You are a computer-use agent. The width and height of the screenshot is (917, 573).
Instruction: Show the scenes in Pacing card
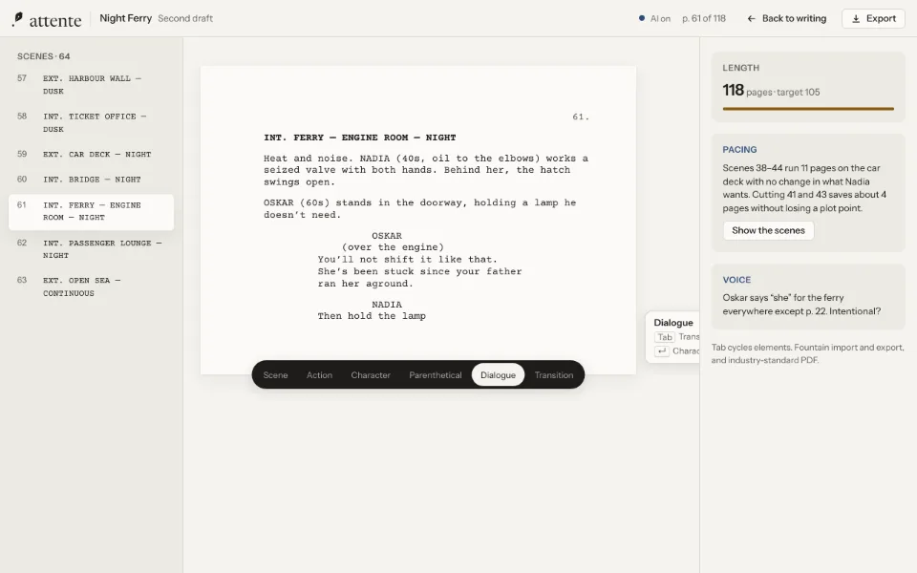point(768,230)
